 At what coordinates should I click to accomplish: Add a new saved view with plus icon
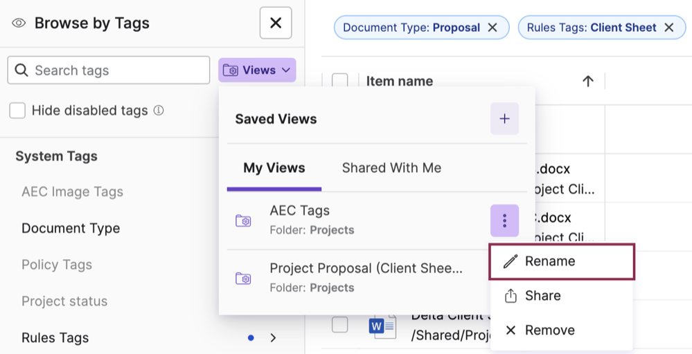pyautogui.click(x=504, y=119)
